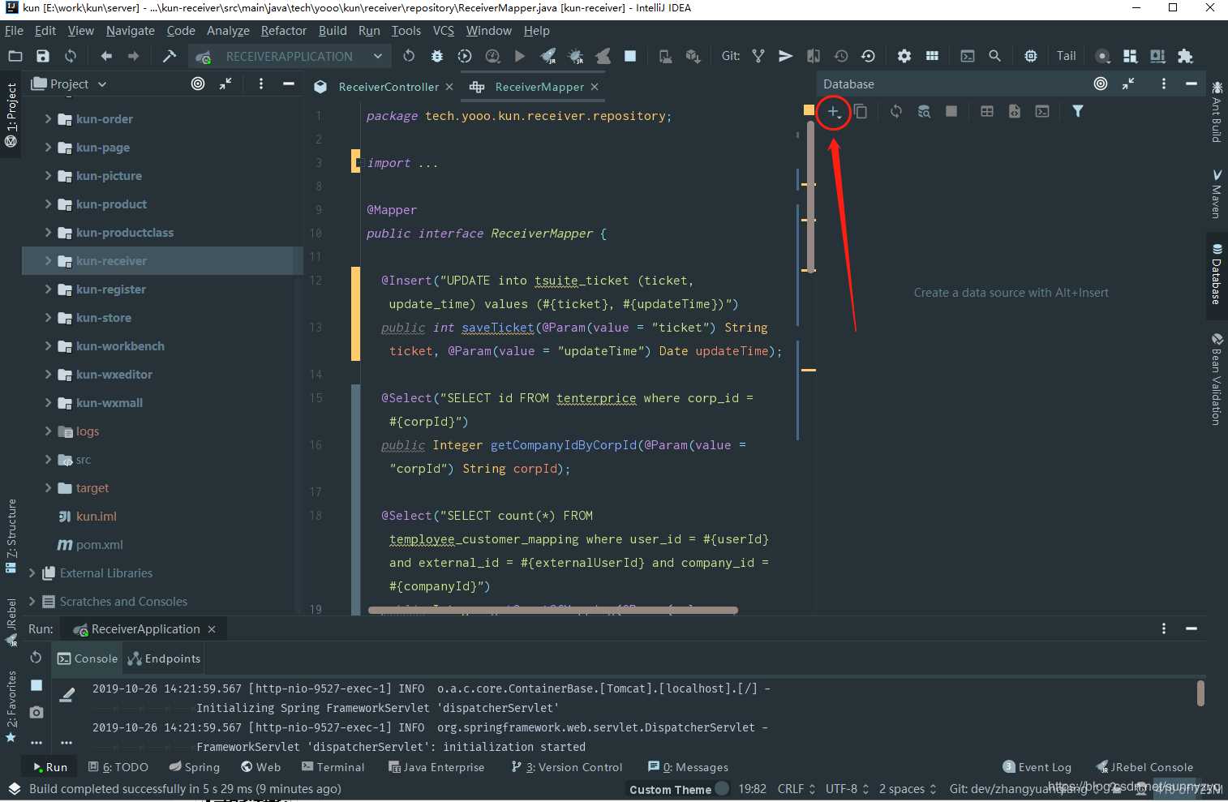Image resolution: width=1228 pixels, height=802 pixels.
Task: Click the JRebel debug bug icon
Action: point(576,56)
